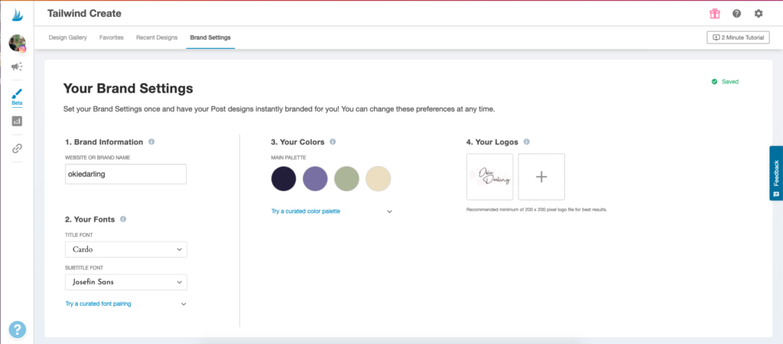
Task: Select the dark navy color swatch
Action: click(284, 179)
